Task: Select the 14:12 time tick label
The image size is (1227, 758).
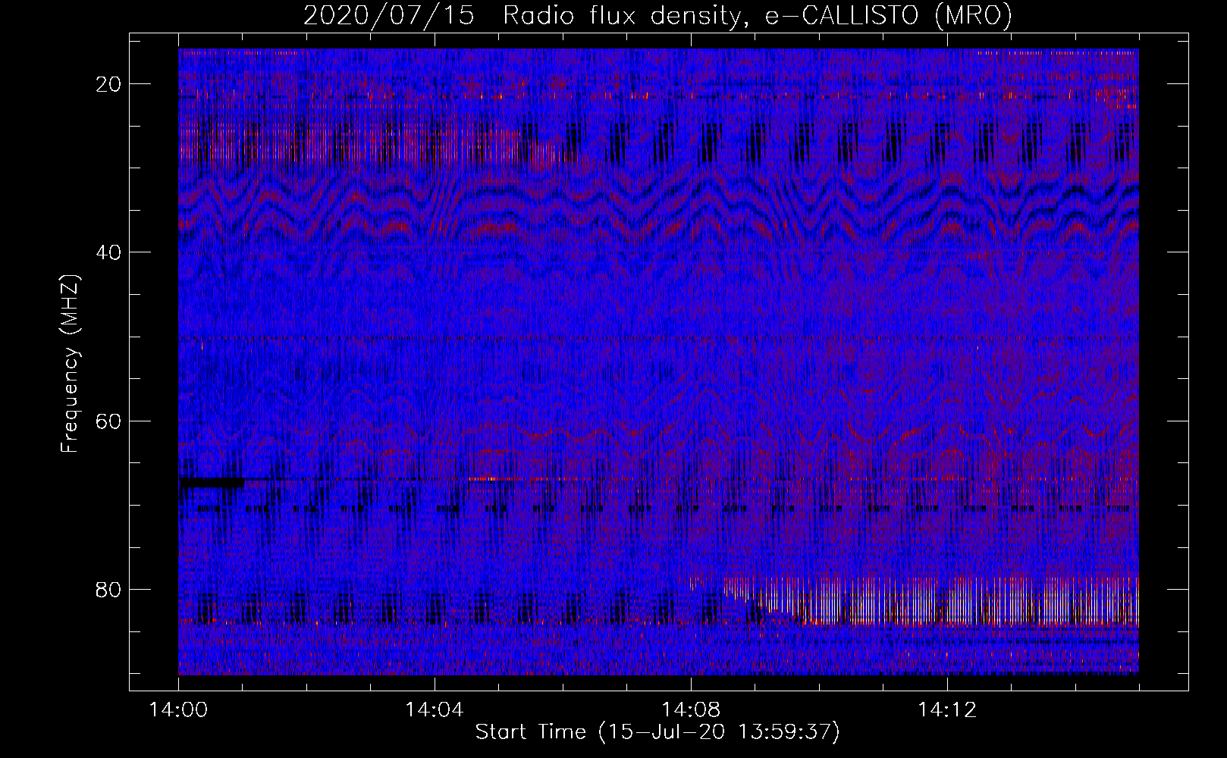Action: point(946,710)
